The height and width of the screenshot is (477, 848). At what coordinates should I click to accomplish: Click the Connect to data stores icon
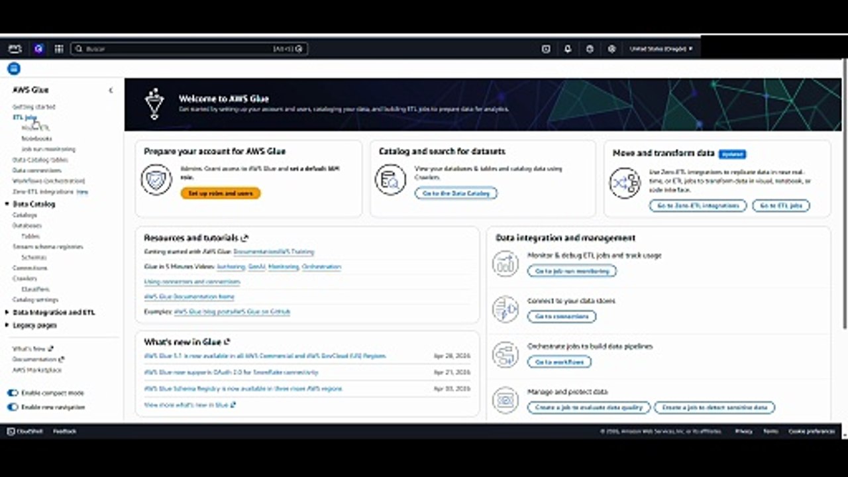tap(505, 309)
